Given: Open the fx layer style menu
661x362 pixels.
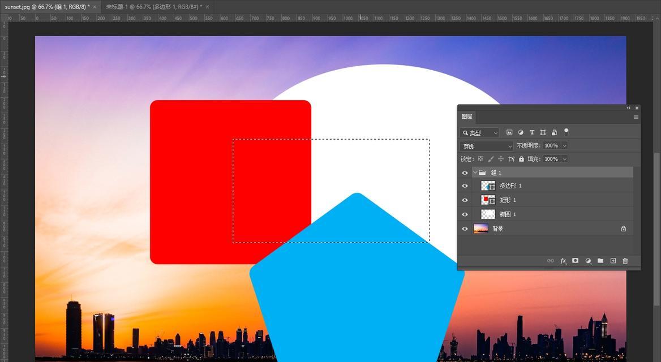Looking at the screenshot, I should [x=563, y=261].
